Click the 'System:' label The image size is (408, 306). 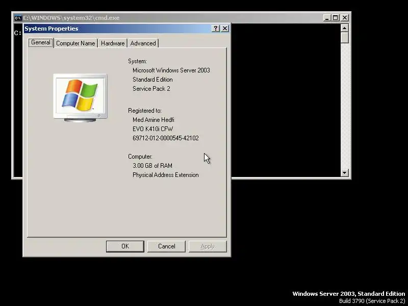click(x=137, y=61)
